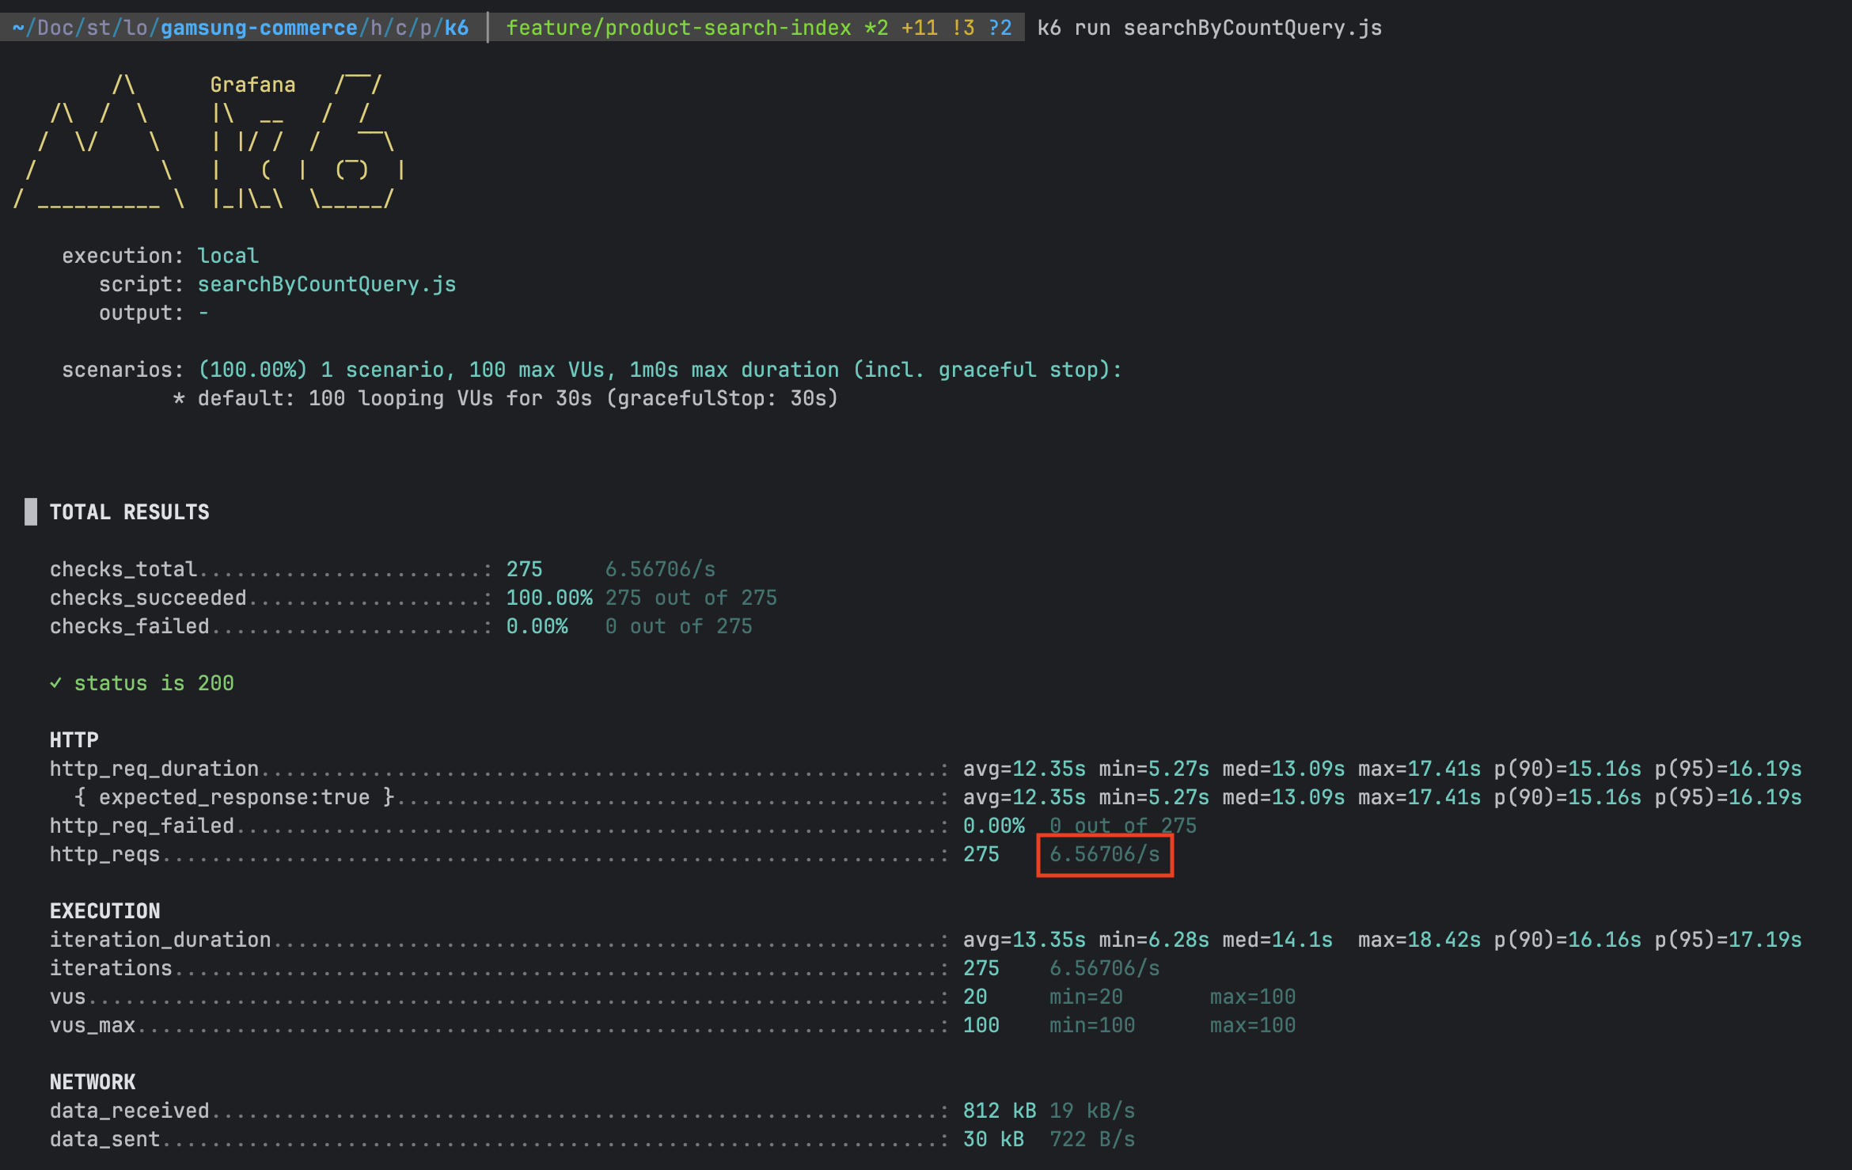This screenshot has height=1170, width=1852.
Task: Click the searchByCountQuery.js script name
Action: pyautogui.click(x=326, y=284)
